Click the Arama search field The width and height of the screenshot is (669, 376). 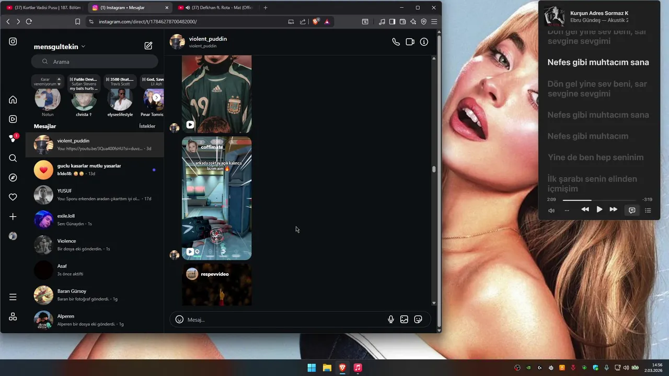coord(95,62)
